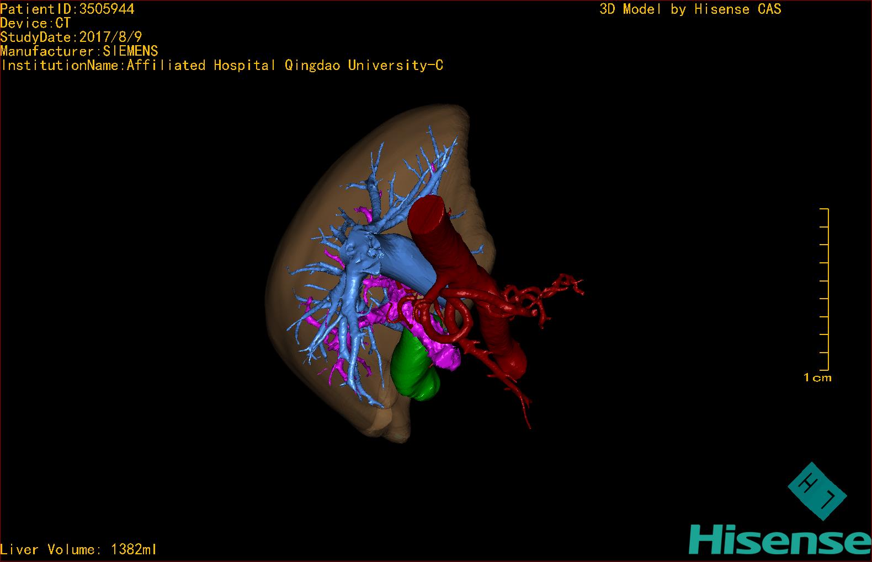Click the Manufacturer:SIEMENS label

pos(79,51)
